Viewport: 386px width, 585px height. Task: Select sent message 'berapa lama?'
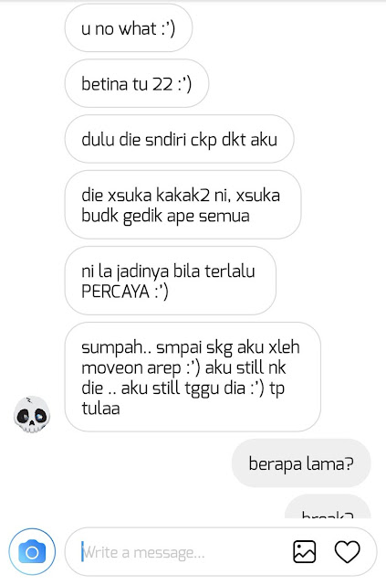(301, 463)
